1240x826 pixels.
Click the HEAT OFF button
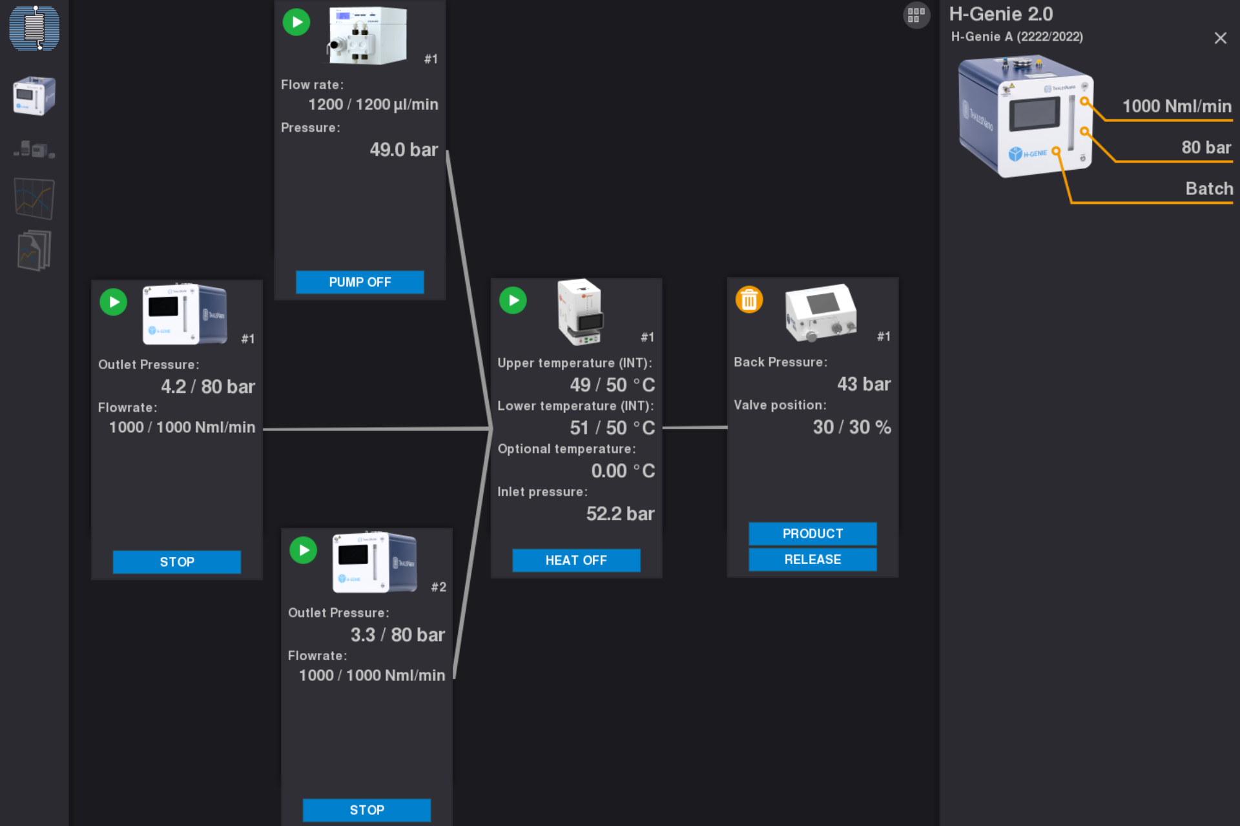[576, 560]
